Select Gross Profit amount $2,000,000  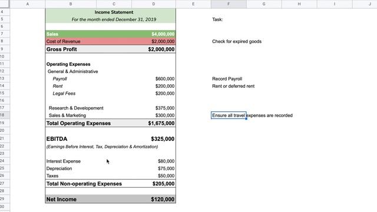pos(161,49)
